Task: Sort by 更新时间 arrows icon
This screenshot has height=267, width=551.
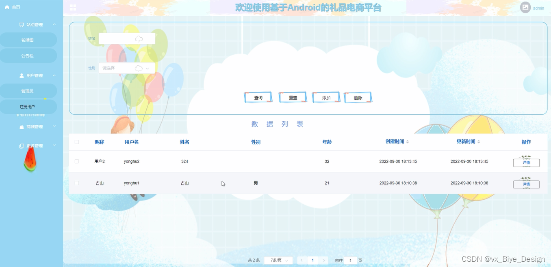Action: [479, 141]
